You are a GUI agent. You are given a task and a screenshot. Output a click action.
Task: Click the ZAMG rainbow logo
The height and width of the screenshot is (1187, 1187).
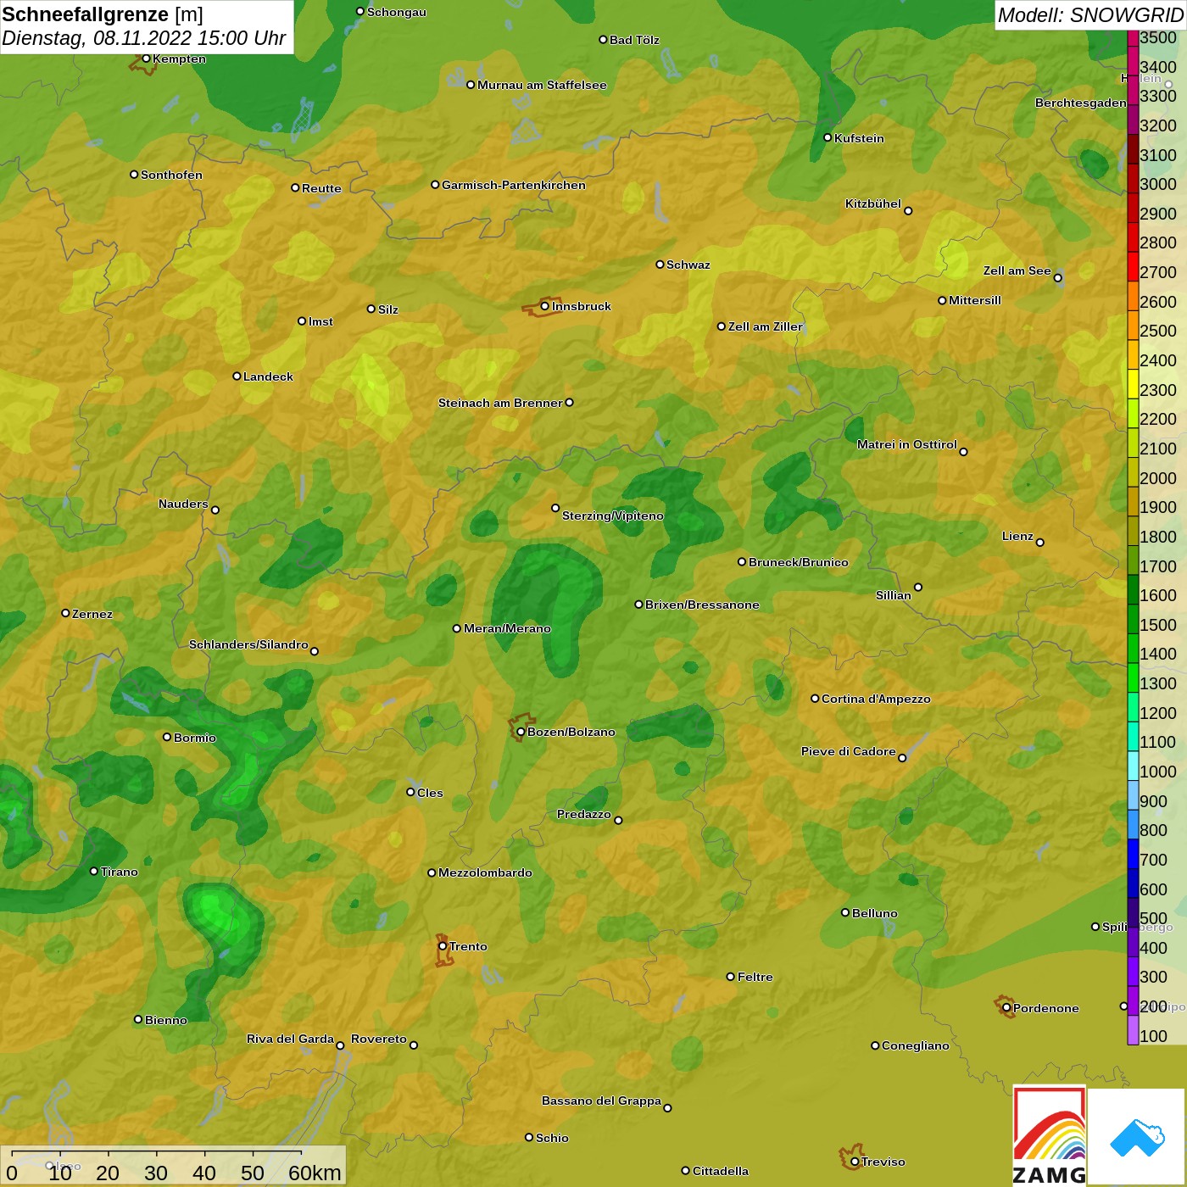pyautogui.click(x=1050, y=1136)
